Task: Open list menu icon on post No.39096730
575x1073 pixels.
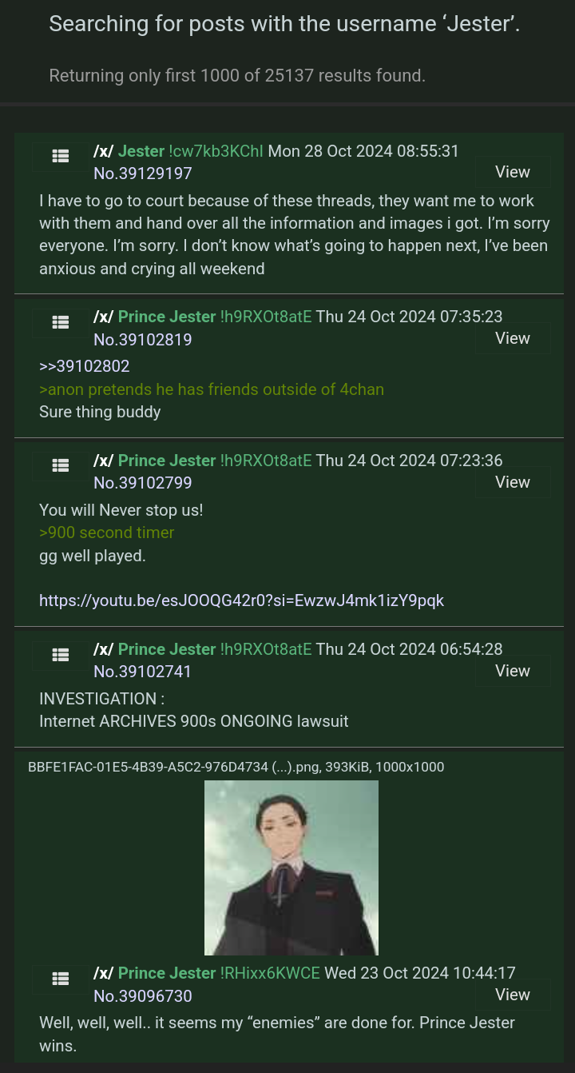Action: (60, 978)
